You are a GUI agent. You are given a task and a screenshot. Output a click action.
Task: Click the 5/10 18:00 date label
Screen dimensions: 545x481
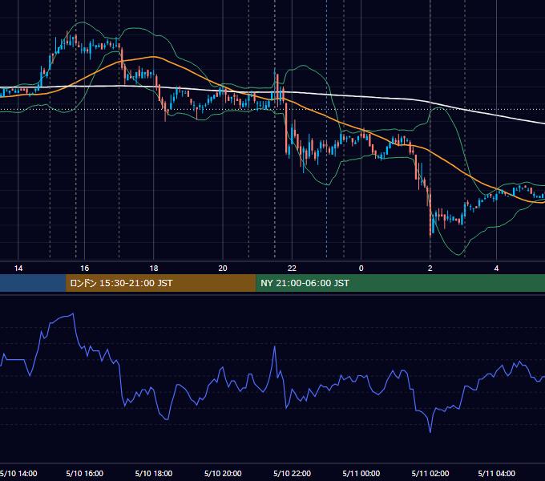pyautogui.click(x=154, y=473)
